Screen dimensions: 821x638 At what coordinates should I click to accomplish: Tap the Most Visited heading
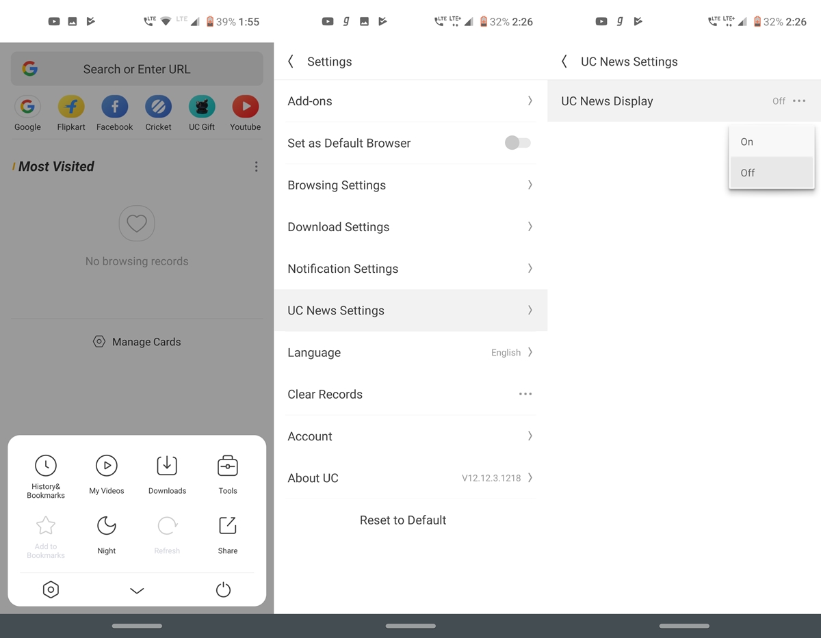point(56,167)
